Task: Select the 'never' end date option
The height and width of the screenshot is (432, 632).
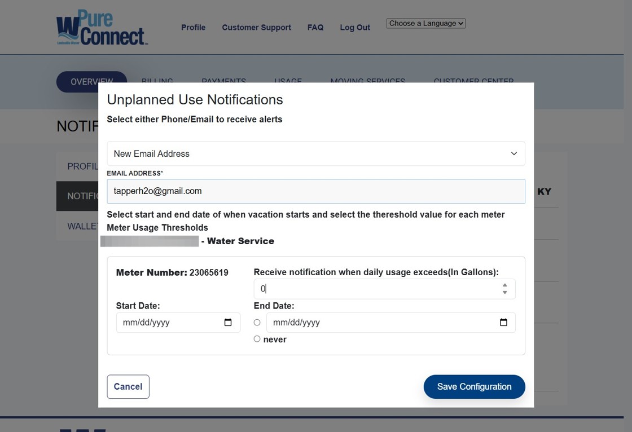Action: click(257, 339)
